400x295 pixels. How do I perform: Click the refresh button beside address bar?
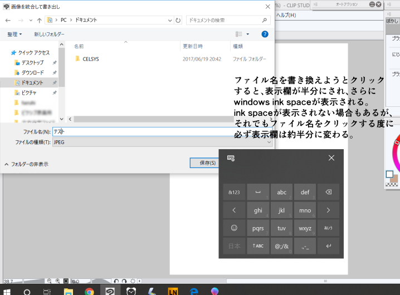click(x=178, y=20)
